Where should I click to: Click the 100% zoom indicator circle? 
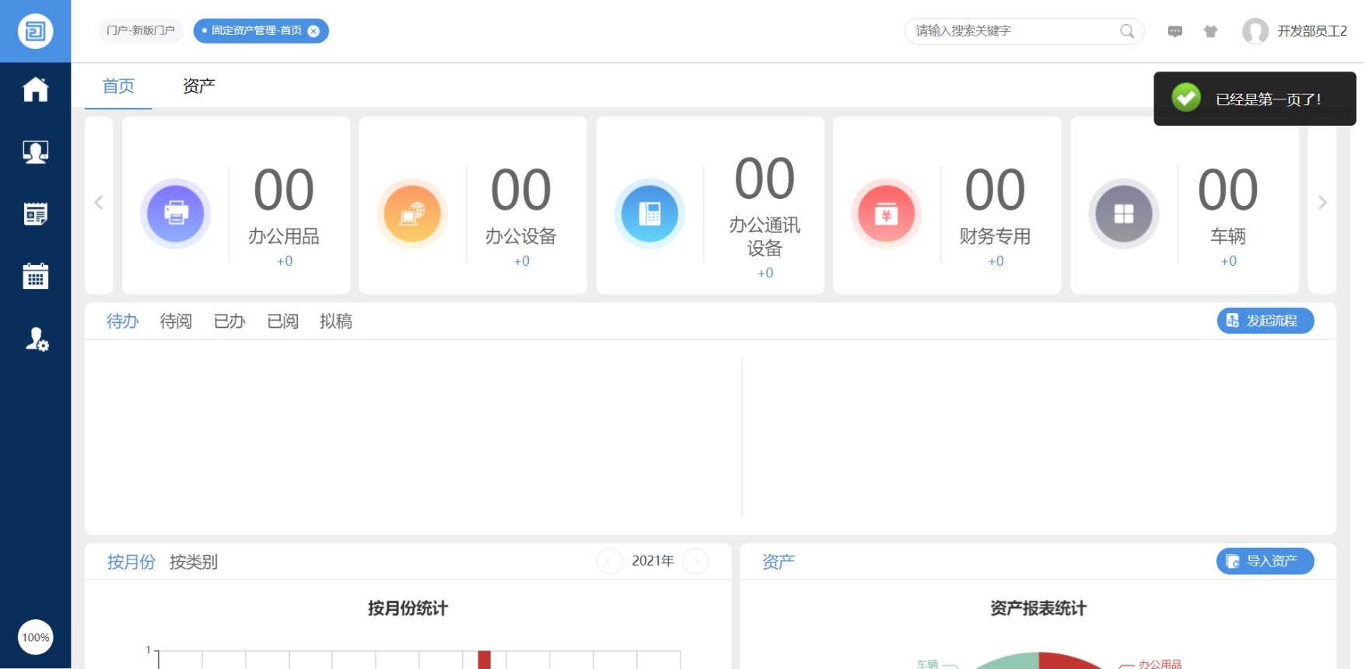click(x=35, y=637)
